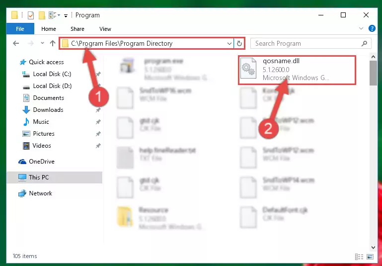Click New folder icon in title bar
The image size is (382, 266).
pos(42,15)
